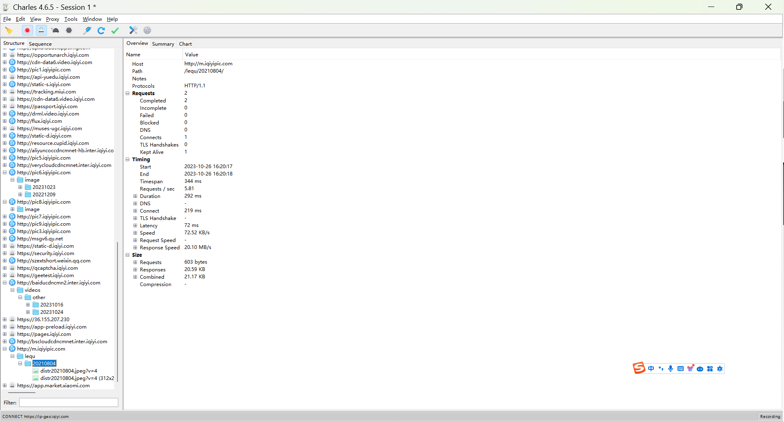This screenshot has height=422, width=784.
Task: Open the Help menu
Action: pos(112,19)
